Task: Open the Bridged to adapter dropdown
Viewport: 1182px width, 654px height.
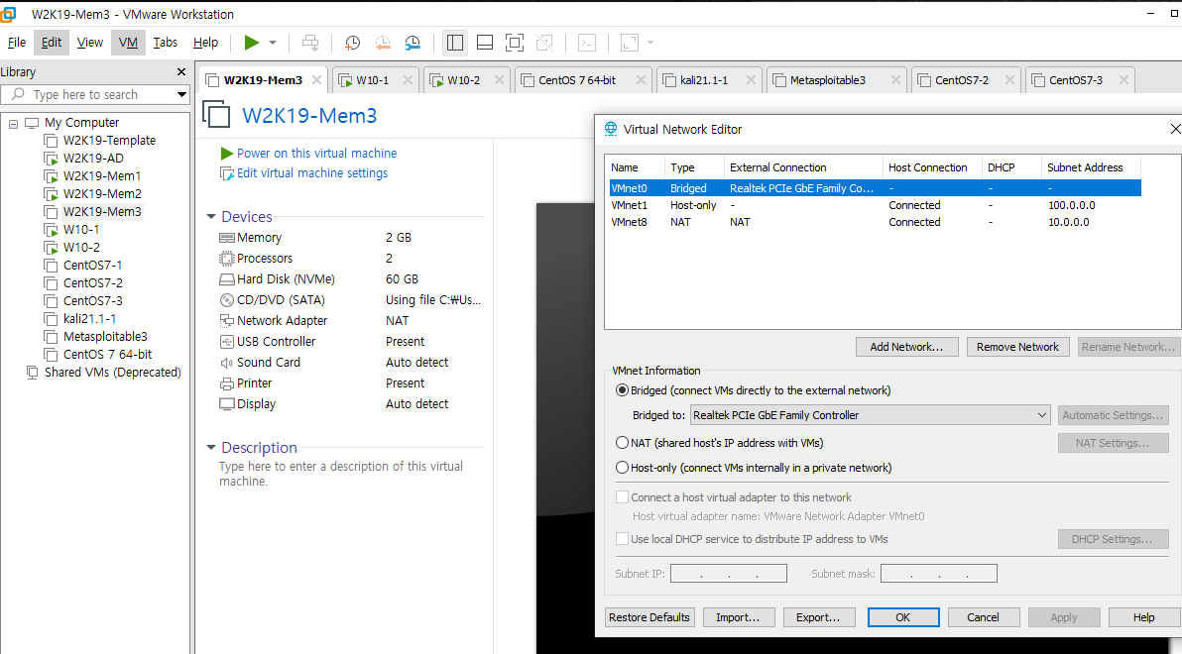Action: [870, 415]
